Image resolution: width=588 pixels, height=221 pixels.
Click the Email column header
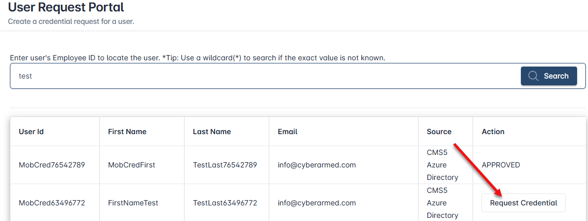click(x=288, y=132)
